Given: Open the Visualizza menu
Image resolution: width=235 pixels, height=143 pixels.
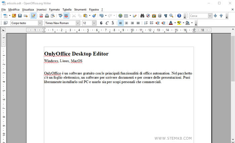Looking at the screenshot, I should (x=28, y=10).
